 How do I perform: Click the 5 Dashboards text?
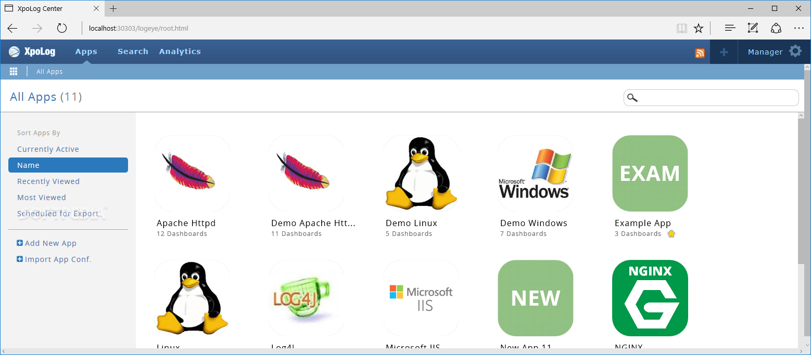tap(409, 234)
